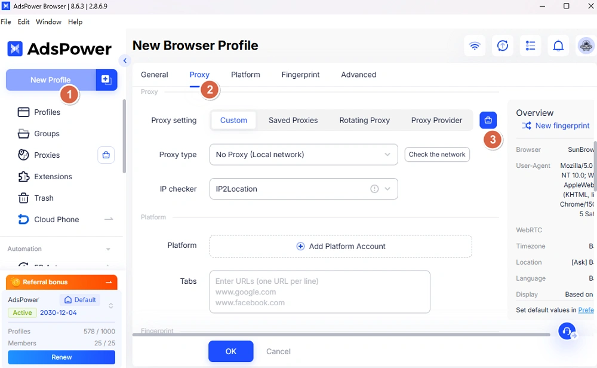Open the File menu
Image resolution: width=597 pixels, height=368 pixels.
[x=6, y=22]
